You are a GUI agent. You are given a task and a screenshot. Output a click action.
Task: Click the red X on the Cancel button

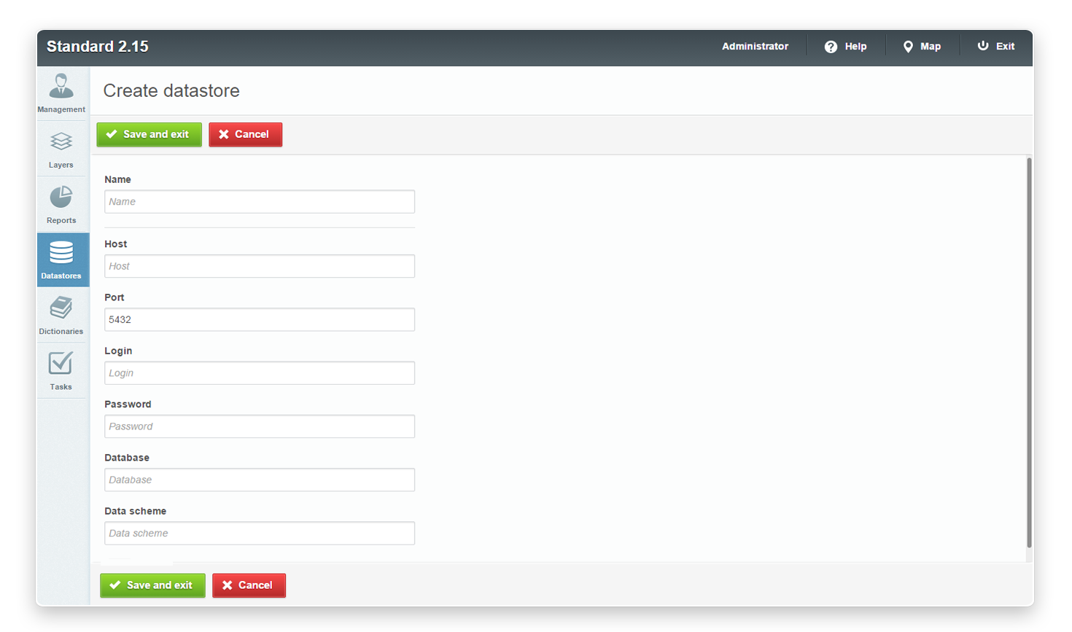click(x=223, y=134)
